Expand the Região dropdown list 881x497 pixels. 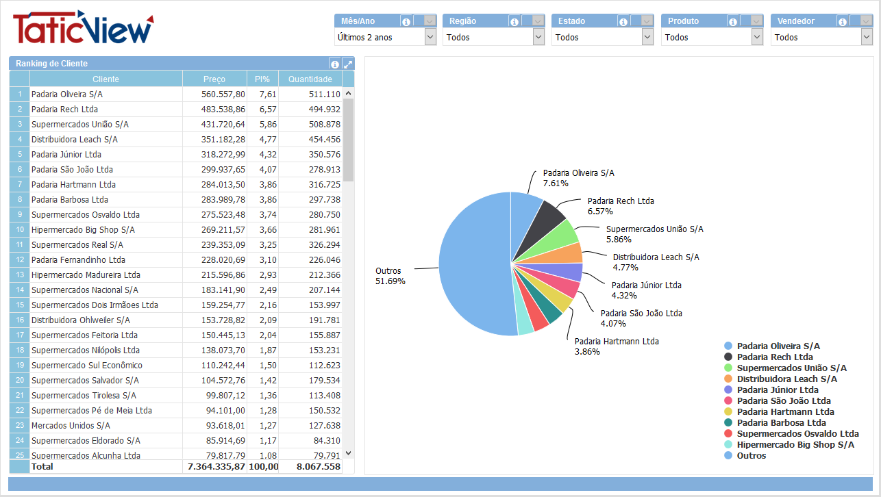538,38
